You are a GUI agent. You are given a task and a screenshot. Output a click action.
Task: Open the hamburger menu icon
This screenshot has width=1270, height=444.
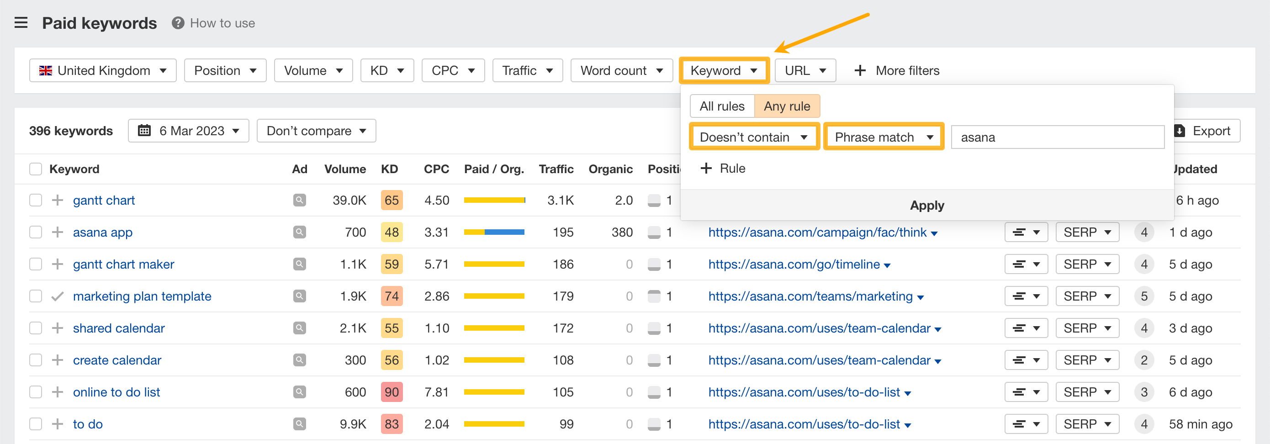pos(21,23)
